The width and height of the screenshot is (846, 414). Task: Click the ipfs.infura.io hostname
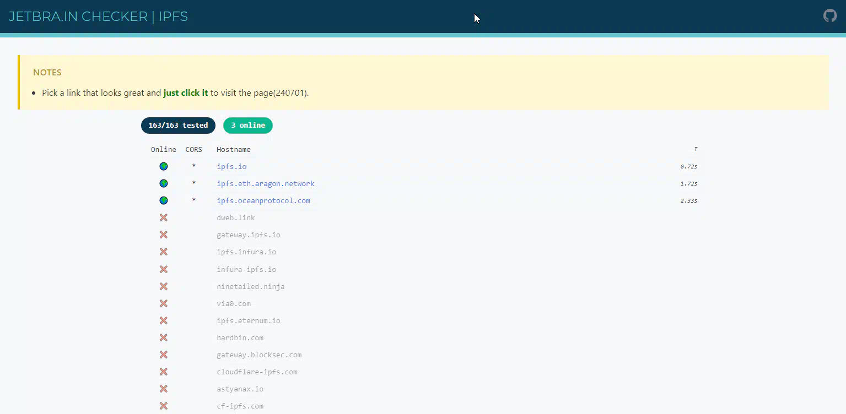(x=246, y=252)
